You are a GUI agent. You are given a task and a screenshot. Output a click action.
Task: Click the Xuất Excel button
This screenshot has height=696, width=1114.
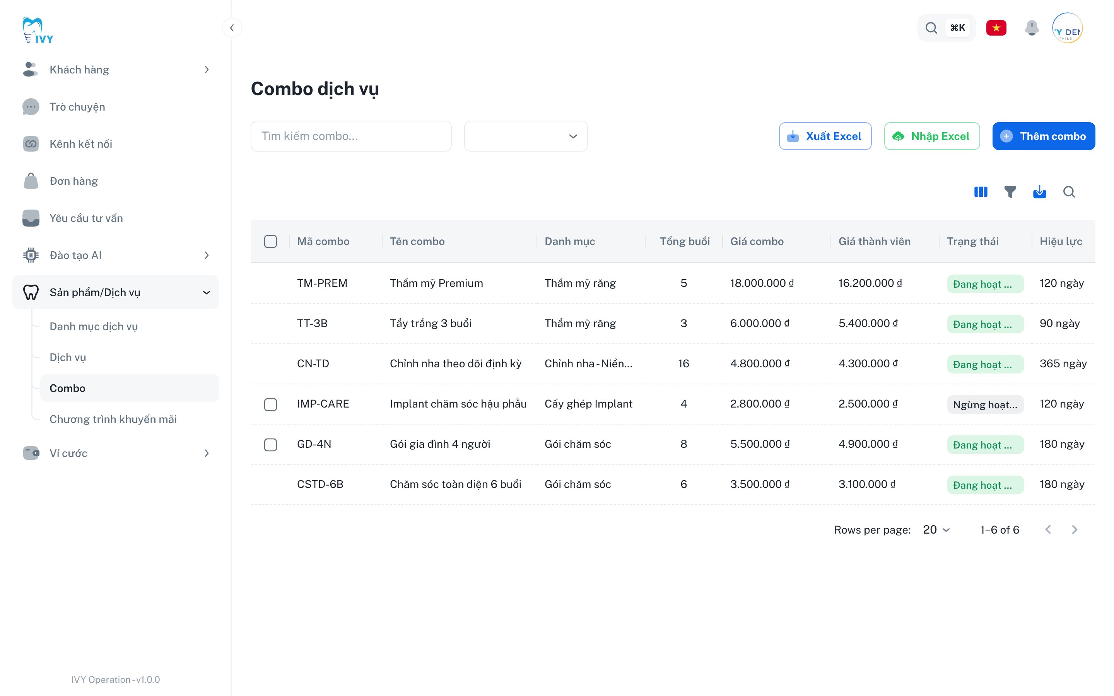click(x=825, y=136)
